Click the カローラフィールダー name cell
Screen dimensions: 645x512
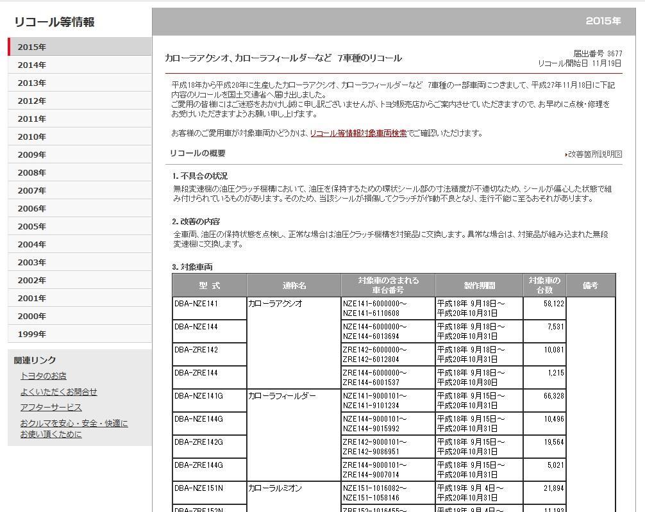click(x=294, y=435)
